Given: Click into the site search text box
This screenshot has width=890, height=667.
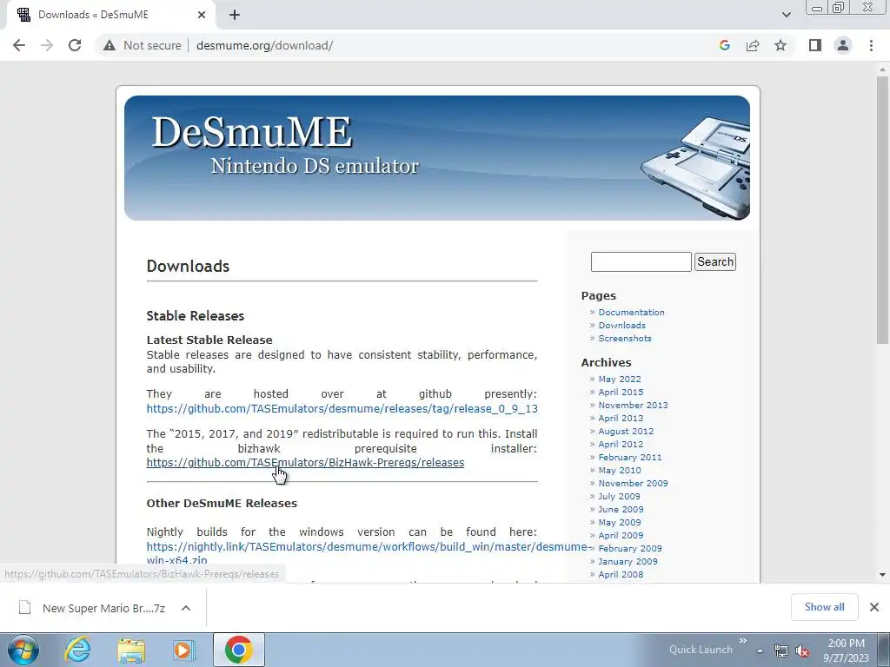Looking at the screenshot, I should click(641, 262).
